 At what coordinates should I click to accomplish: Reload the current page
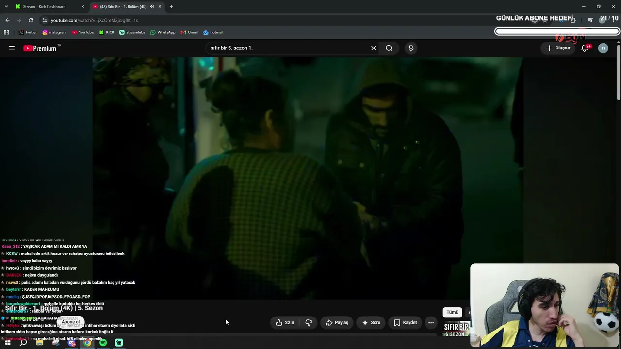(x=31, y=20)
